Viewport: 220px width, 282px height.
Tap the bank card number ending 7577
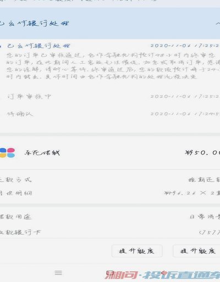pyautogui.click(x=210, y=233)
